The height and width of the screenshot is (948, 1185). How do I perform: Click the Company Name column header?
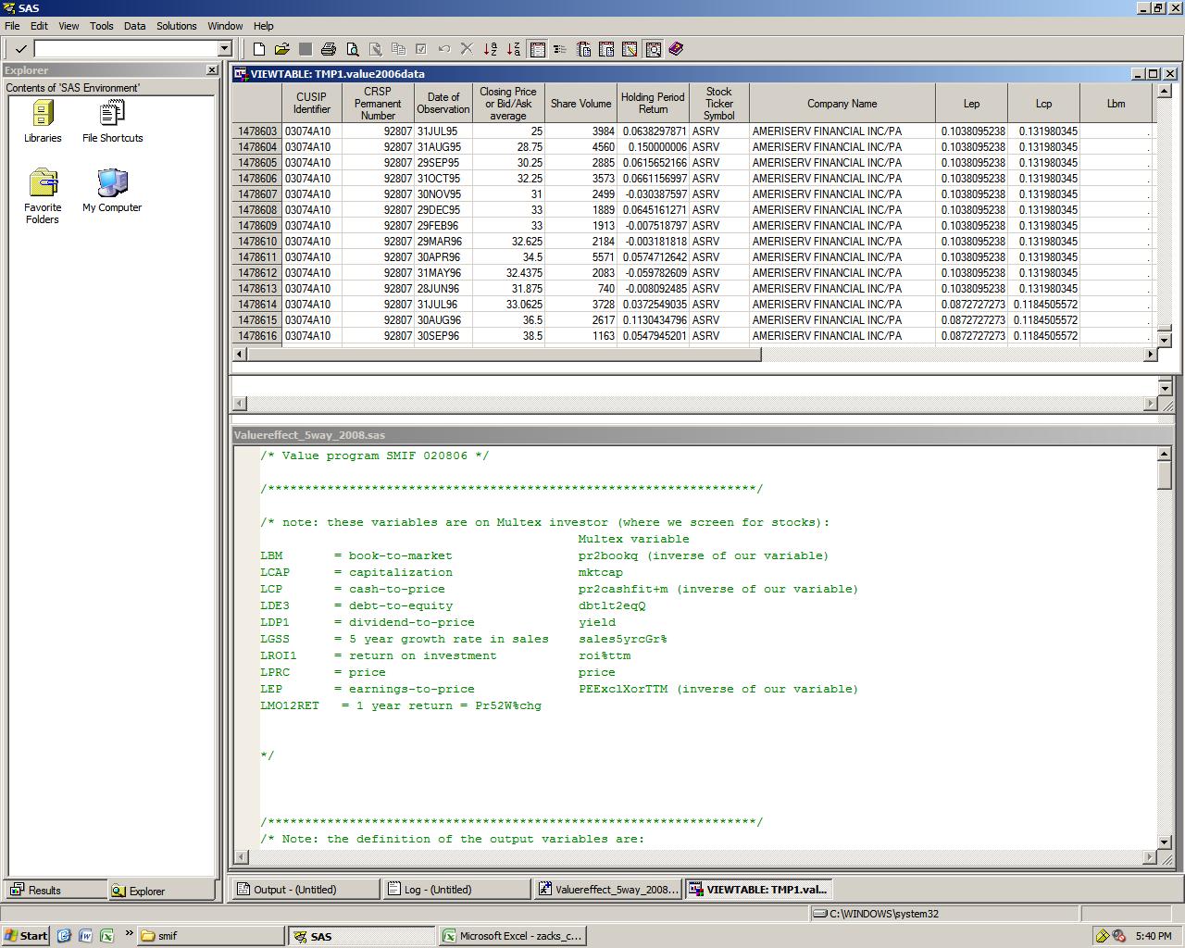(842, 104)
